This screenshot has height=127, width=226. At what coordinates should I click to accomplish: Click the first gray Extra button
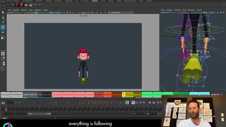[6, 95]
